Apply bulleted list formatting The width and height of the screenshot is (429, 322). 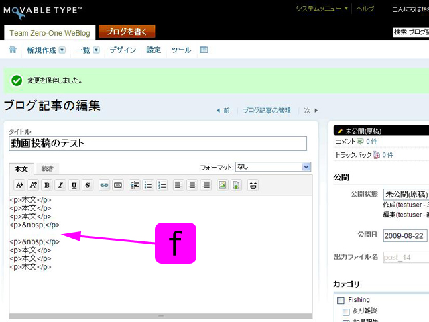pyautogui.click(x=148, y=185)
